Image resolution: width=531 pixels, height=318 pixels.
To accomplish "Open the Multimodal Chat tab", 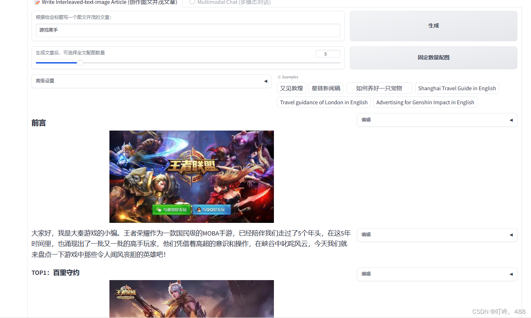I will [230, 2].
